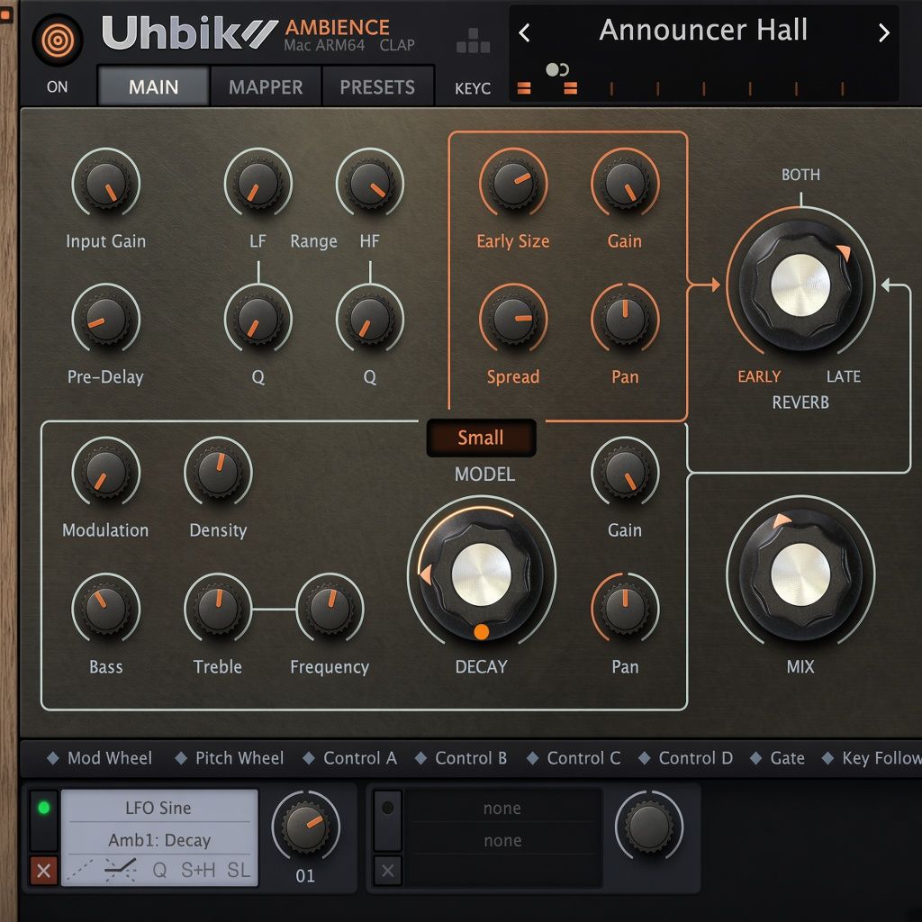
Task: Click the HF range knob
Action: 370,183
